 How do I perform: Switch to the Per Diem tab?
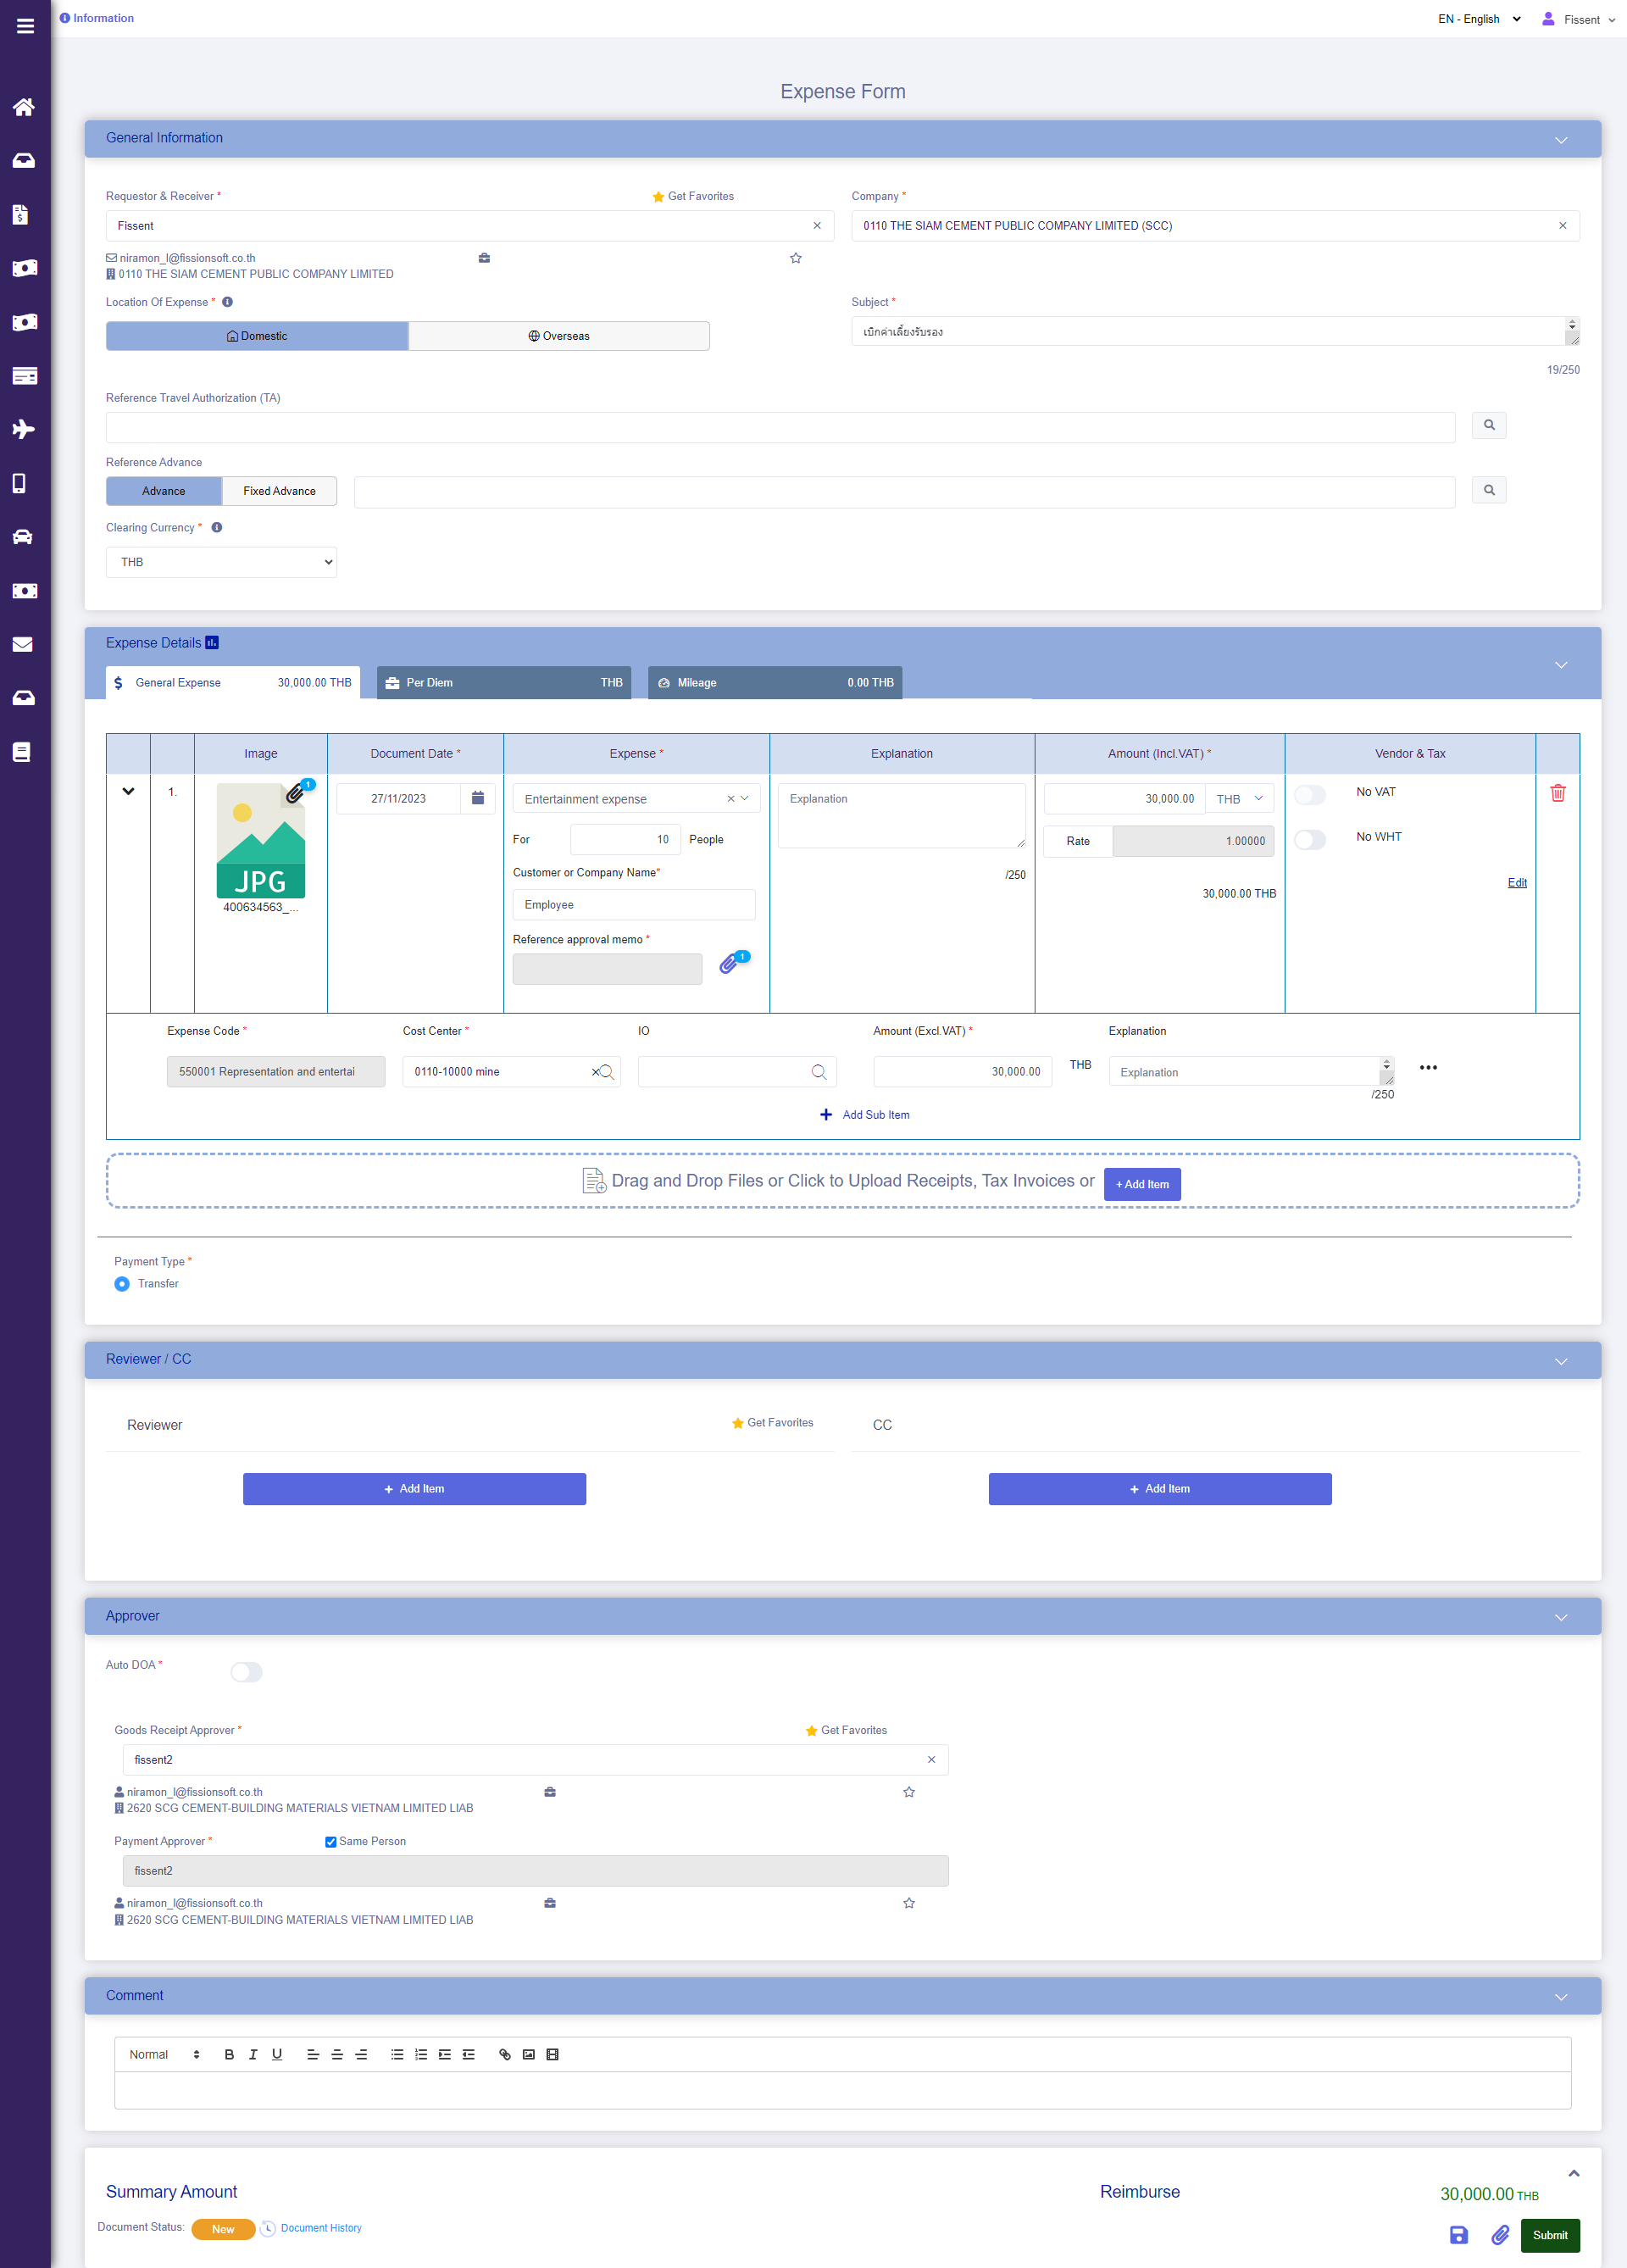click(504, 683)
